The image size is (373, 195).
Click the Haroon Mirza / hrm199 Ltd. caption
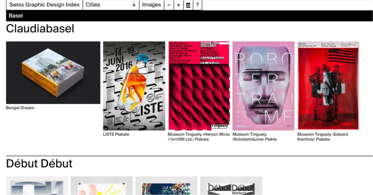tap(199, 137)
